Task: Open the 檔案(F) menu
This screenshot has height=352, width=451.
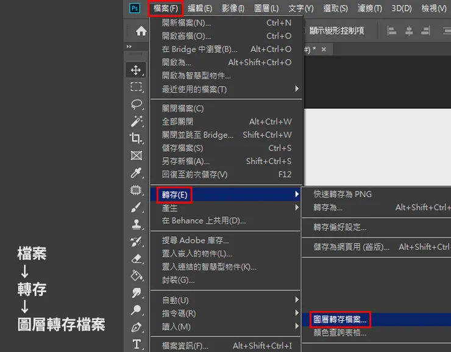Action: pyautogui.click(x=166, y=9)
